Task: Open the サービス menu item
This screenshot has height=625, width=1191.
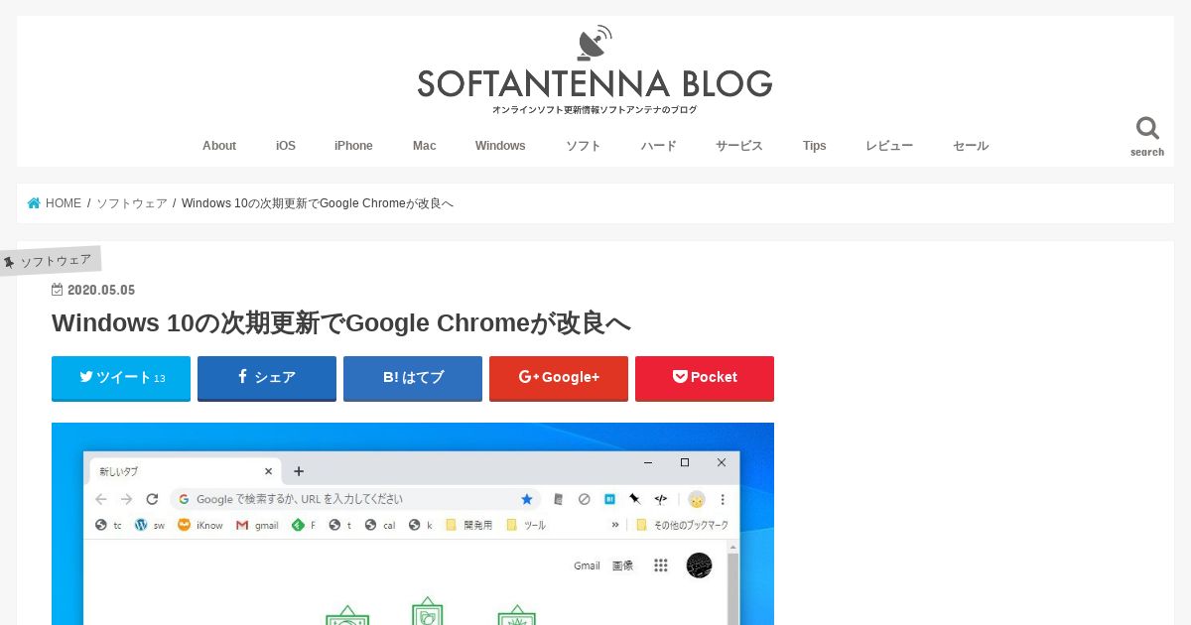Action: [x=739, y=146]
